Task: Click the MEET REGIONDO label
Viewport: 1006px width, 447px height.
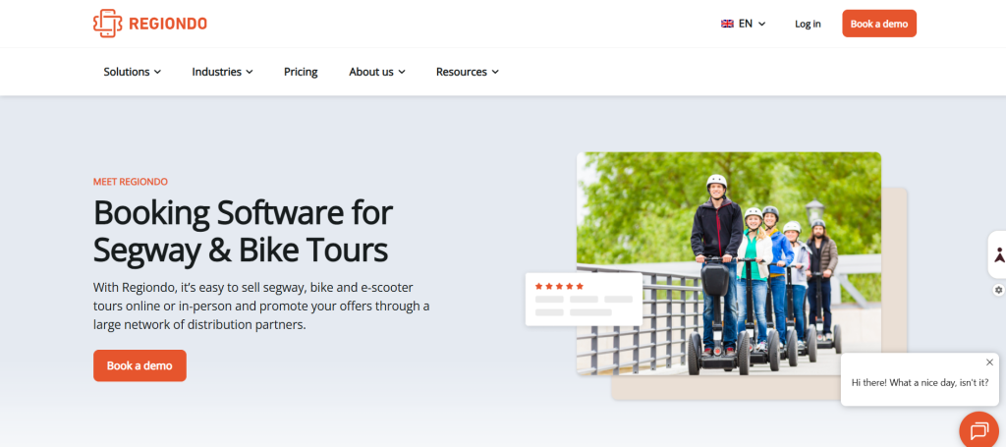Action: point(131,182)
